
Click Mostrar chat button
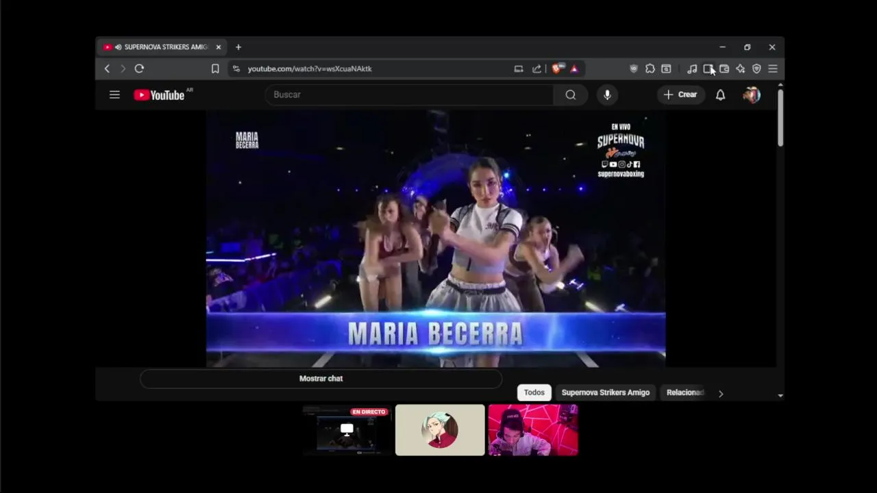[321, 379]
